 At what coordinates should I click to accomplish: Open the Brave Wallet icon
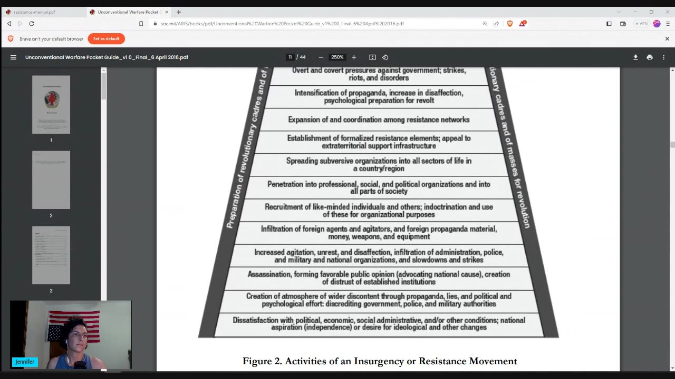[x=623, y=24]
